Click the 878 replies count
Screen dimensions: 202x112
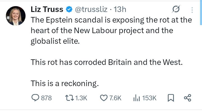tap(47, 98)
